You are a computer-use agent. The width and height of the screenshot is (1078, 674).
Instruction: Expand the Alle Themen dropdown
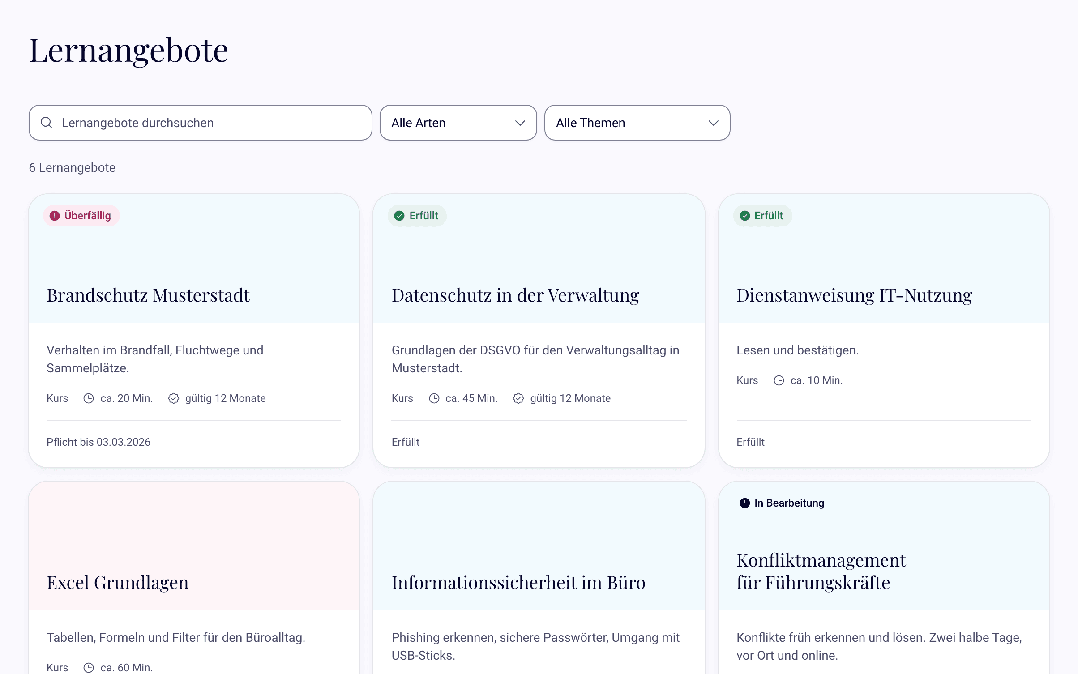tap(637, 123)
